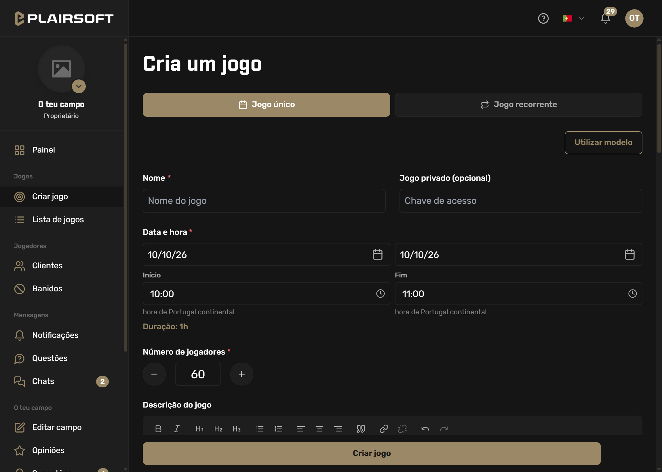The height and width of the screenshot is (472, 662).
Task: Decrease number of players with minus
Action: 154,374
